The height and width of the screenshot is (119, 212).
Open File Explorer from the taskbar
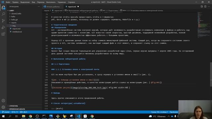[x=24, y=116]
